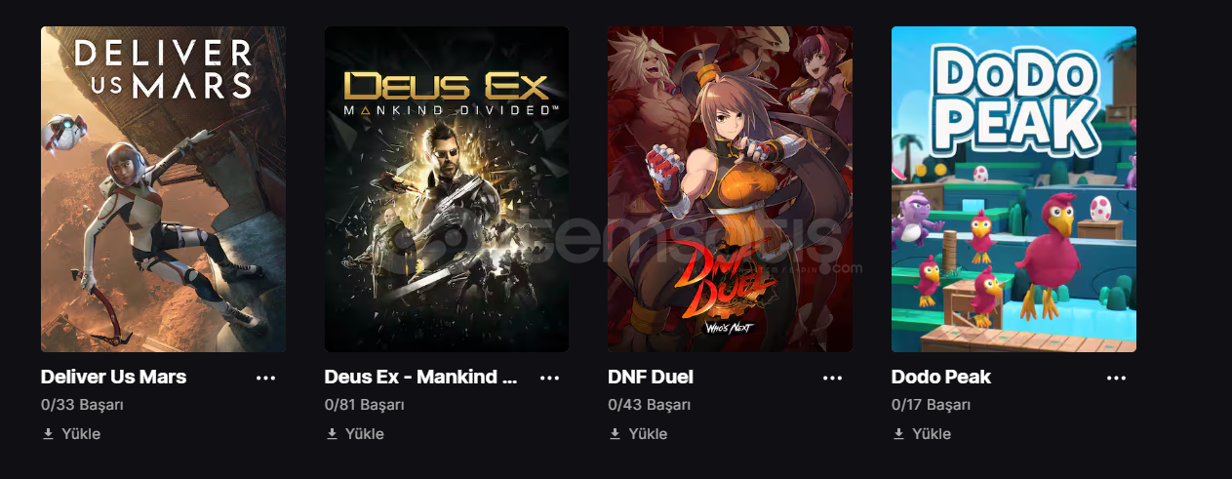Open the Dodo Peak title link

(x=941, y=377)
